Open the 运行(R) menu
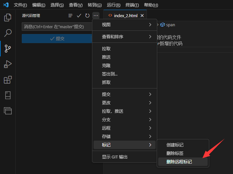The width and height of the screenshot is (233, 174). (x=113, y=5)
